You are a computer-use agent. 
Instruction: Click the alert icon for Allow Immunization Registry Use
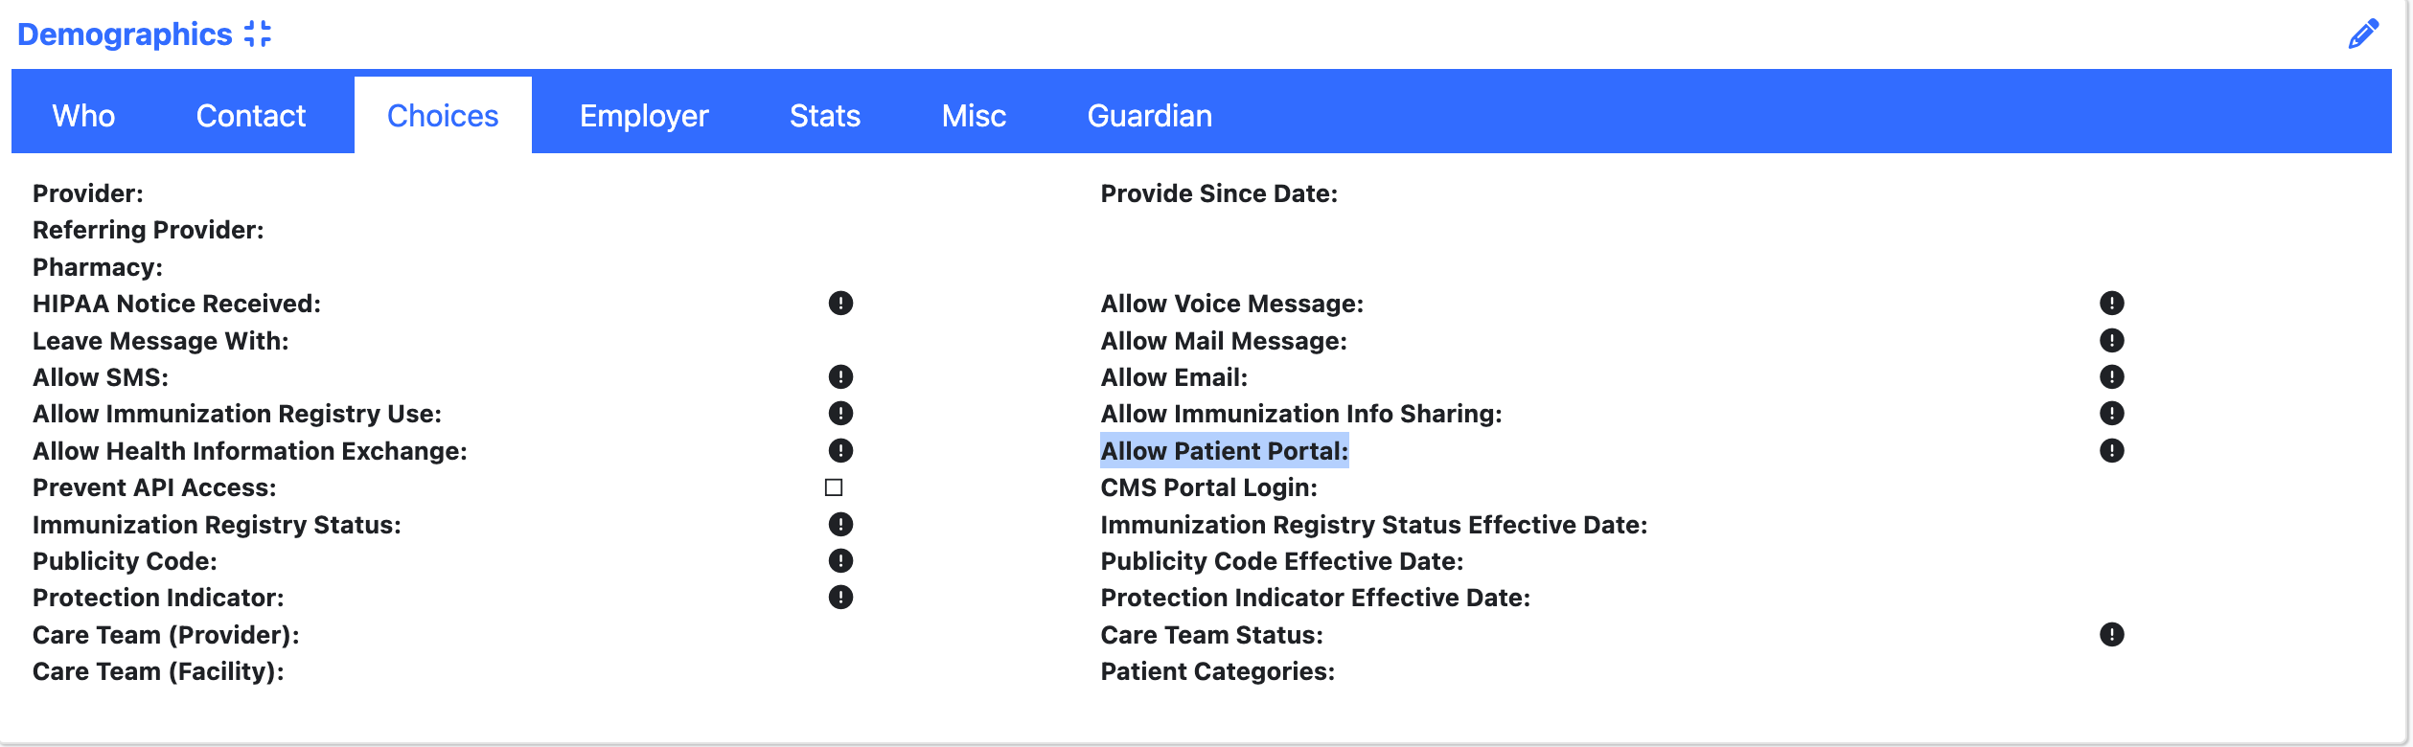coord(839,414)
